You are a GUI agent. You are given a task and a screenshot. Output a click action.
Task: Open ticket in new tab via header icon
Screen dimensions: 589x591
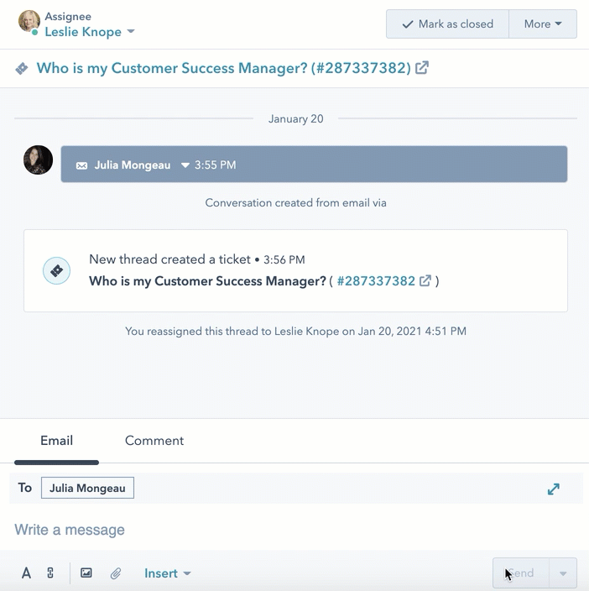click(x=422, y=68)
